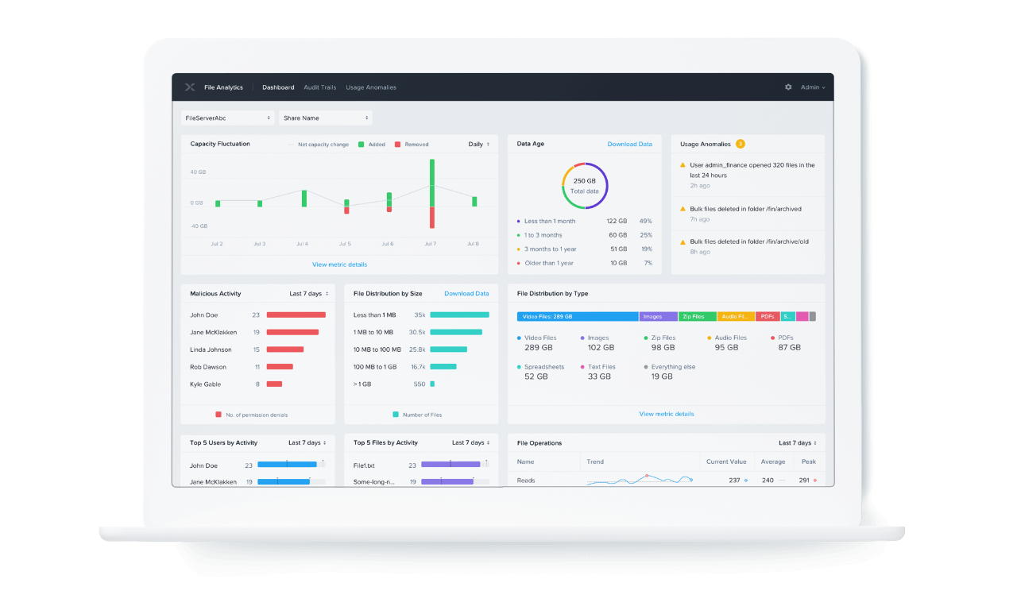1017x610 pixels.
Task: Open the FileServerAbc server dropdown
Action: [x=227, y=118]
